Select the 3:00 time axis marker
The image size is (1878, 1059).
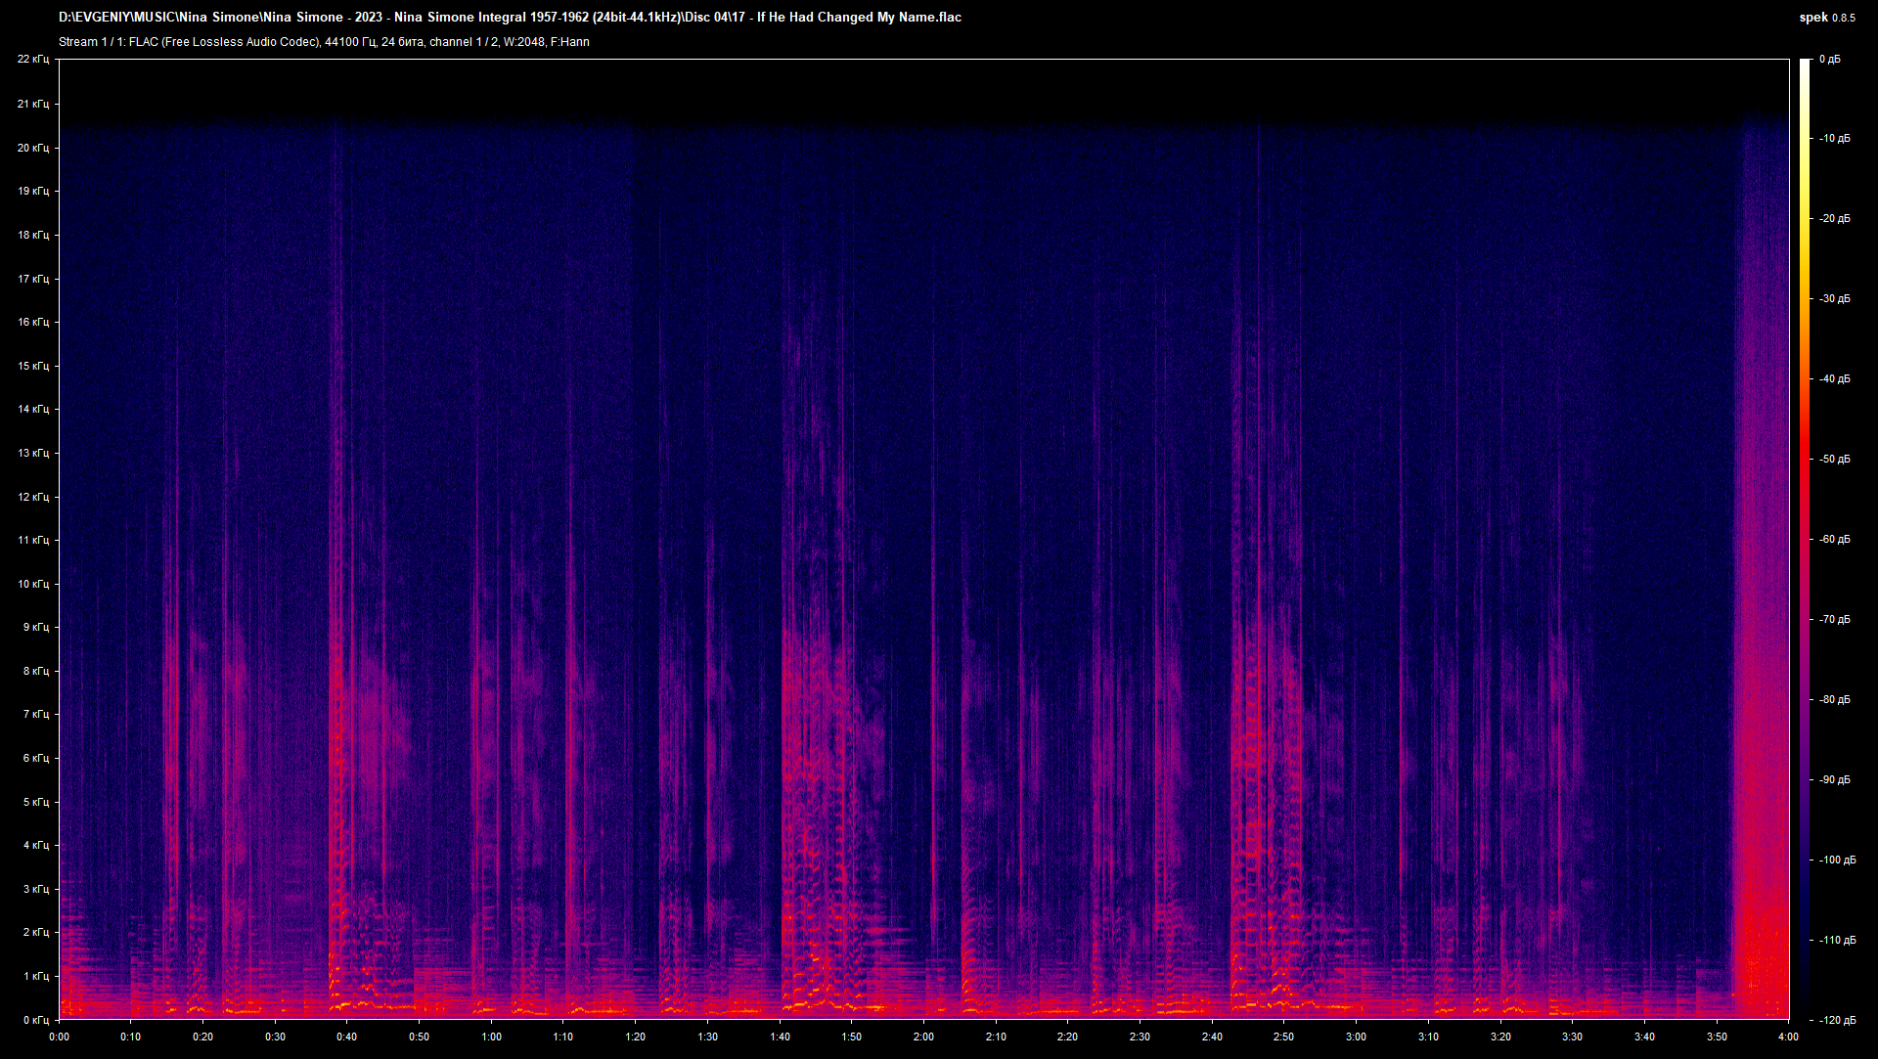point(1356,1037)
